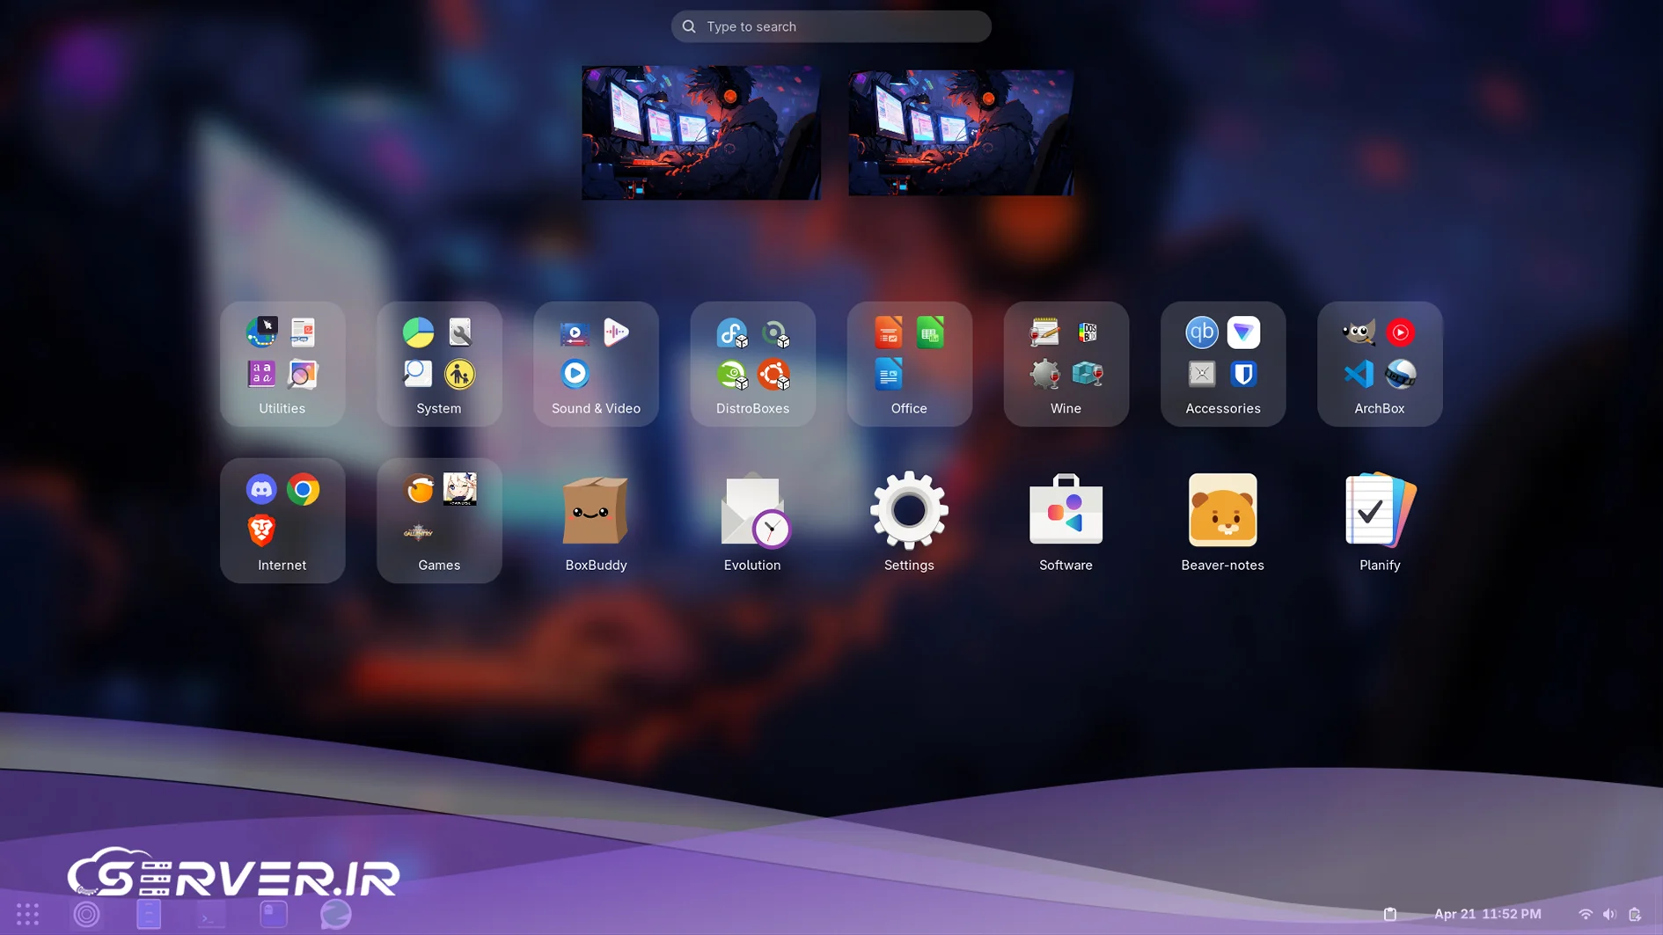Expand the Wine app folder

[x=1066, y=364]
